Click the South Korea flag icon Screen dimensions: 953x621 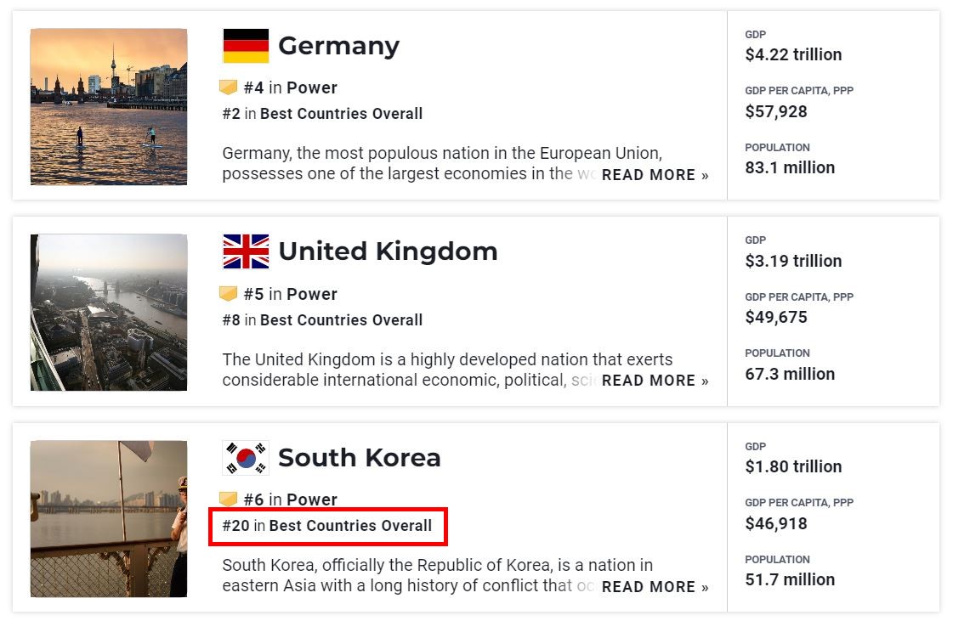(x=246, y=458)
